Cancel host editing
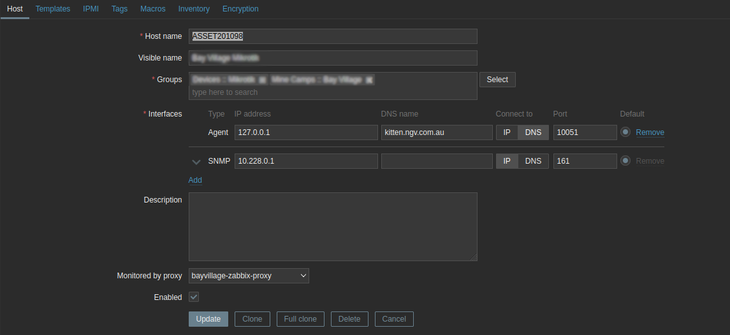 394,319
